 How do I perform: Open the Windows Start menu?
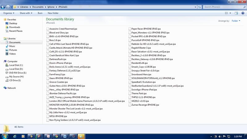pyautogui.click(x=5, y=136)
